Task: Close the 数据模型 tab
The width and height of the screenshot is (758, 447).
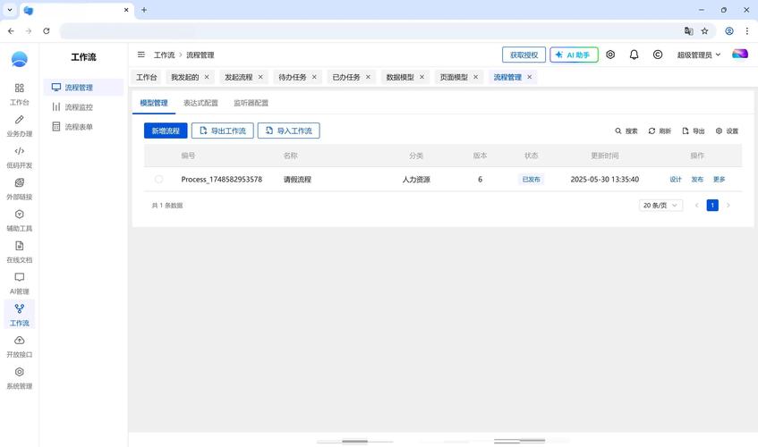Action: 422,77
